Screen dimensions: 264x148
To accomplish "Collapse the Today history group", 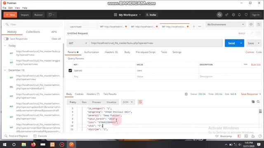I will pos(5,46).
